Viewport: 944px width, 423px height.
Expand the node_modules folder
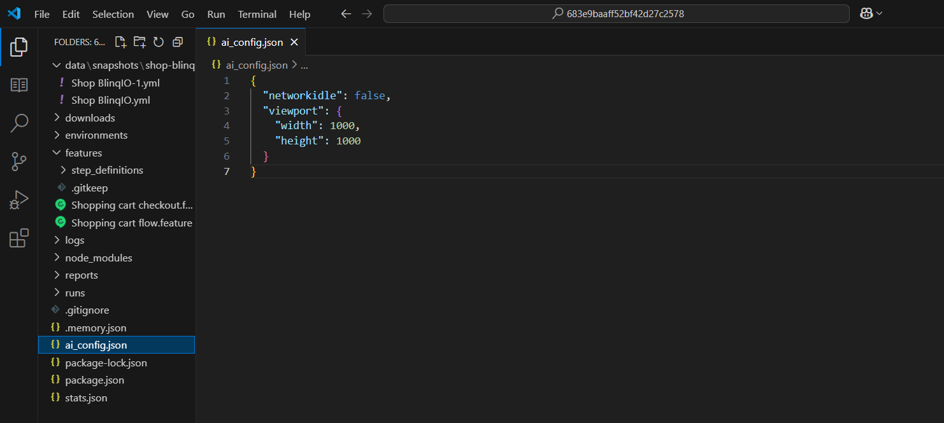98,258
